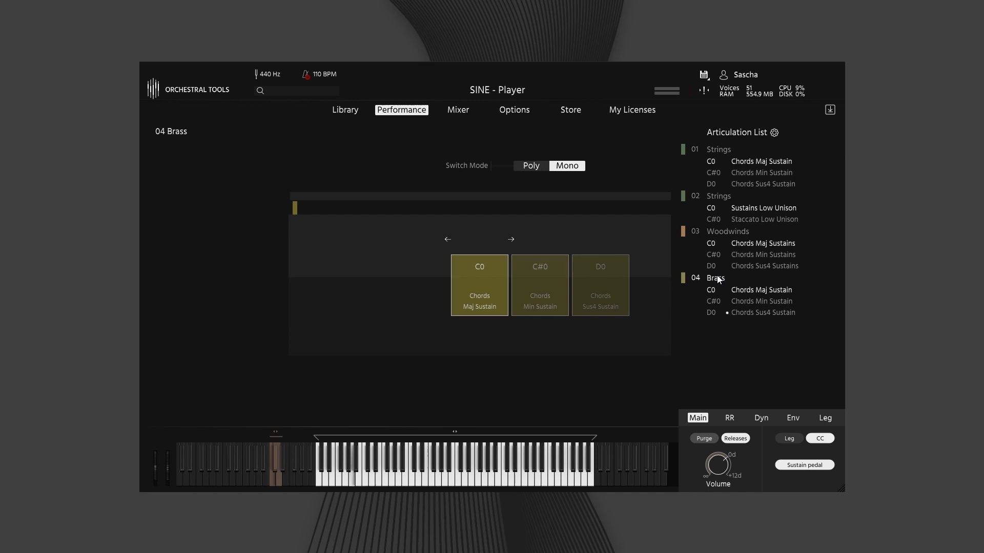Click the metronome icon beside 110 BPM

point(306,74)
